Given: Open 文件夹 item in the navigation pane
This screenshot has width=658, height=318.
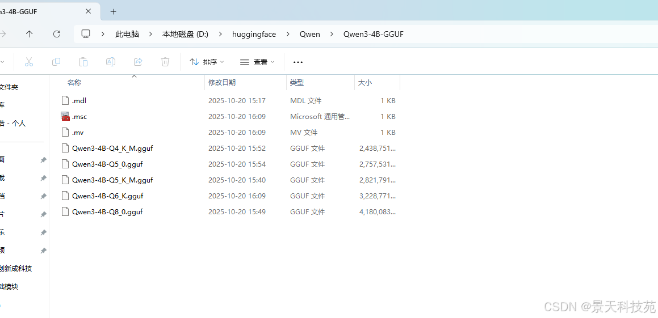Looking at the screenshot, I should pos(9,87).
